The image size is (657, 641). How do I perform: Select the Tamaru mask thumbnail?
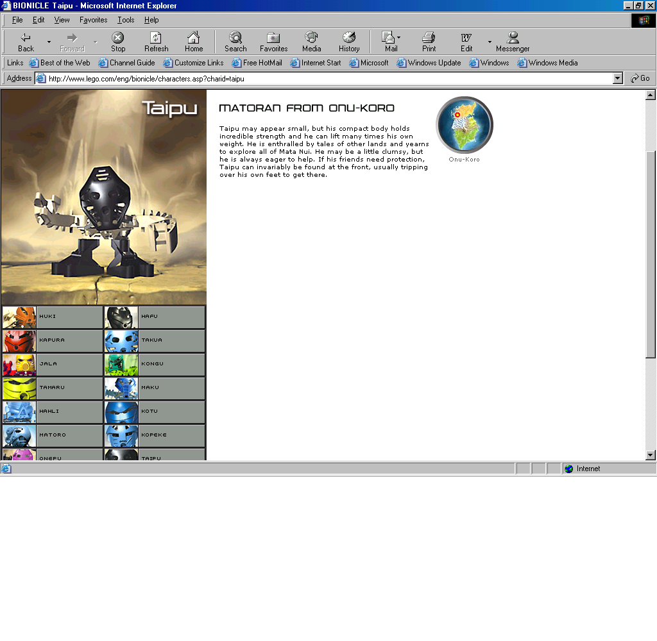click(x=19, y=388)
